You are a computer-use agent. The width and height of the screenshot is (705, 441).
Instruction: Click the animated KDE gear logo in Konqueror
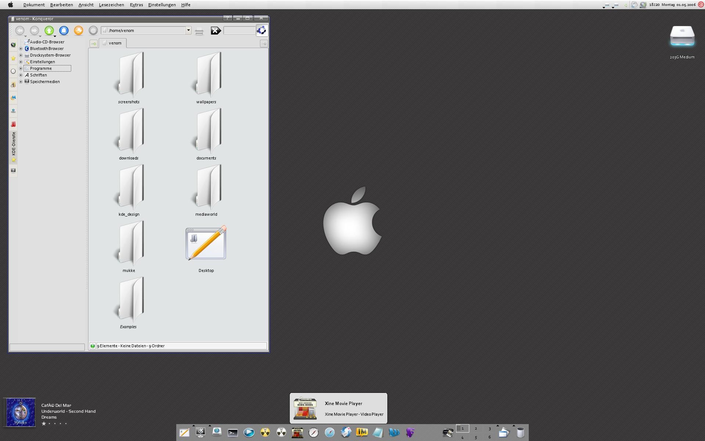[x=262, y=31]
